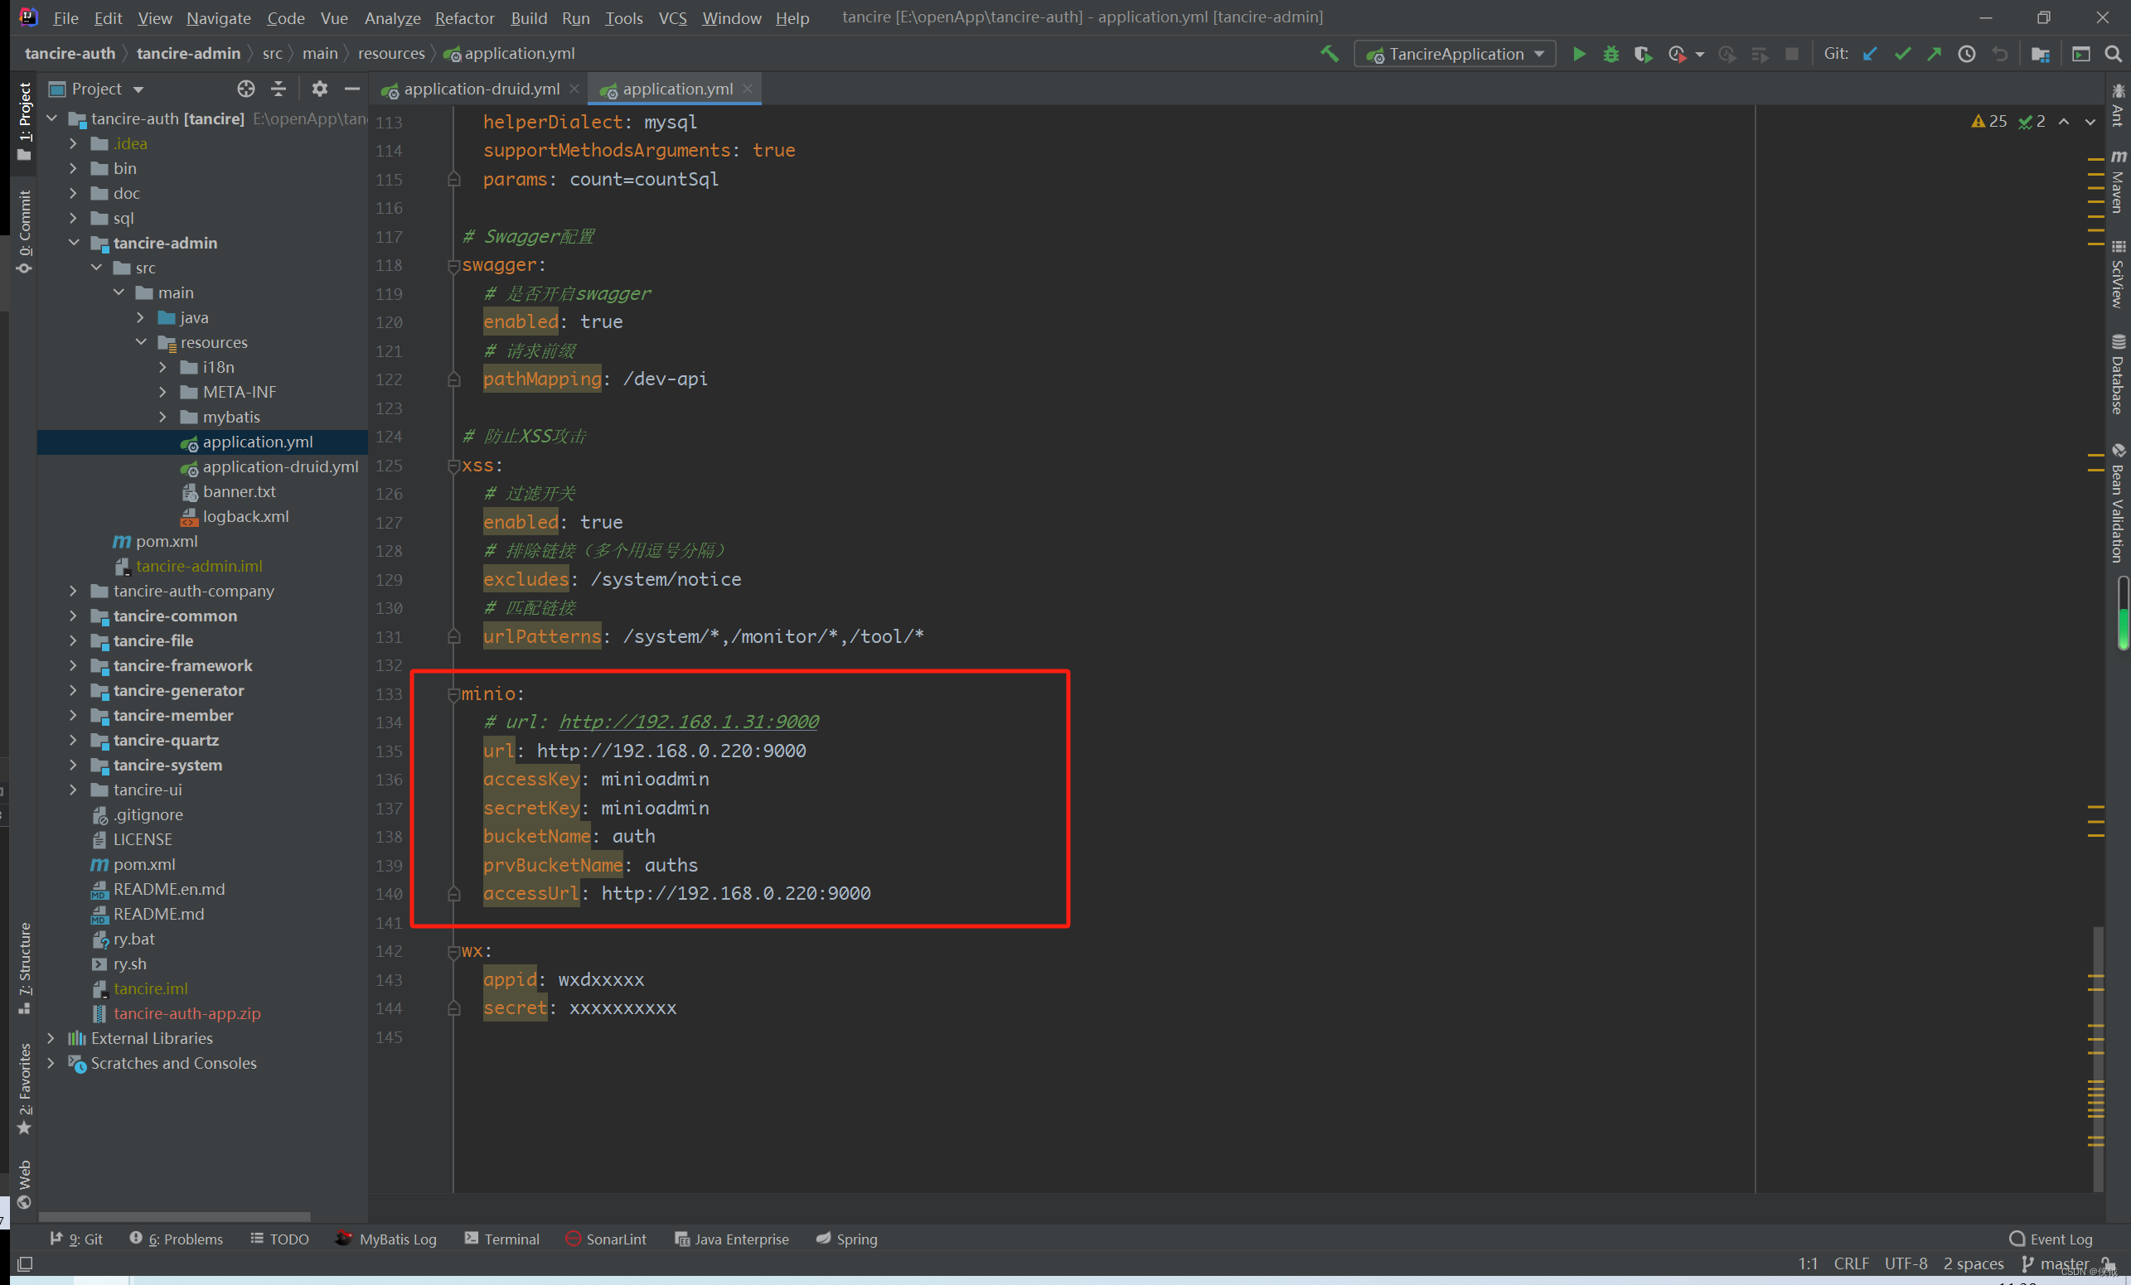Click the UTF-8 encoding status widget
This screenshot has height=1285, width=2131.
1906,1263
